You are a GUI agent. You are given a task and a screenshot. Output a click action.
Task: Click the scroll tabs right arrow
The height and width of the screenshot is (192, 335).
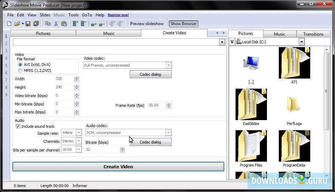[223, 33]
